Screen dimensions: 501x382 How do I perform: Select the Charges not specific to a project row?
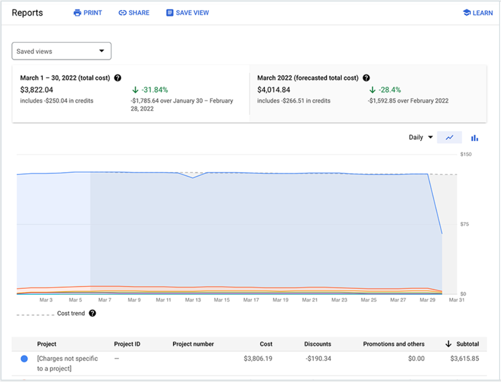tap(249, 363)
